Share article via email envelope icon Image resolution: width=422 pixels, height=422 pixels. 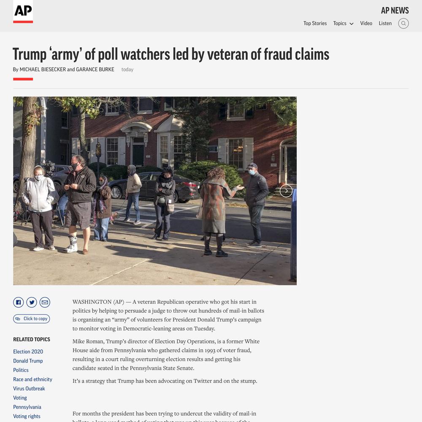pos(45,302)
